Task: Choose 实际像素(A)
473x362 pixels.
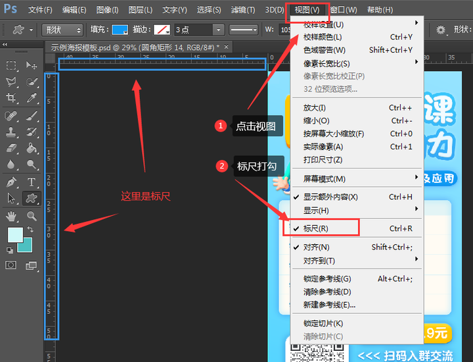Action: 357,147
